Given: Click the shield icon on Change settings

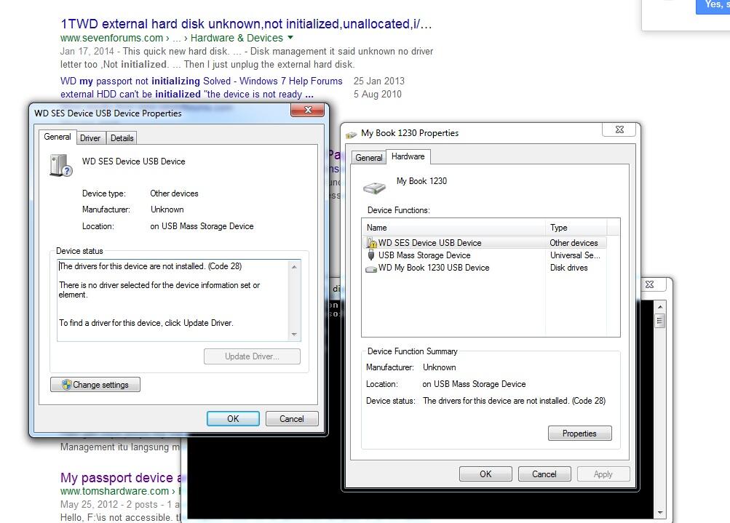Looking at the screenshot, I should (66, 384).
